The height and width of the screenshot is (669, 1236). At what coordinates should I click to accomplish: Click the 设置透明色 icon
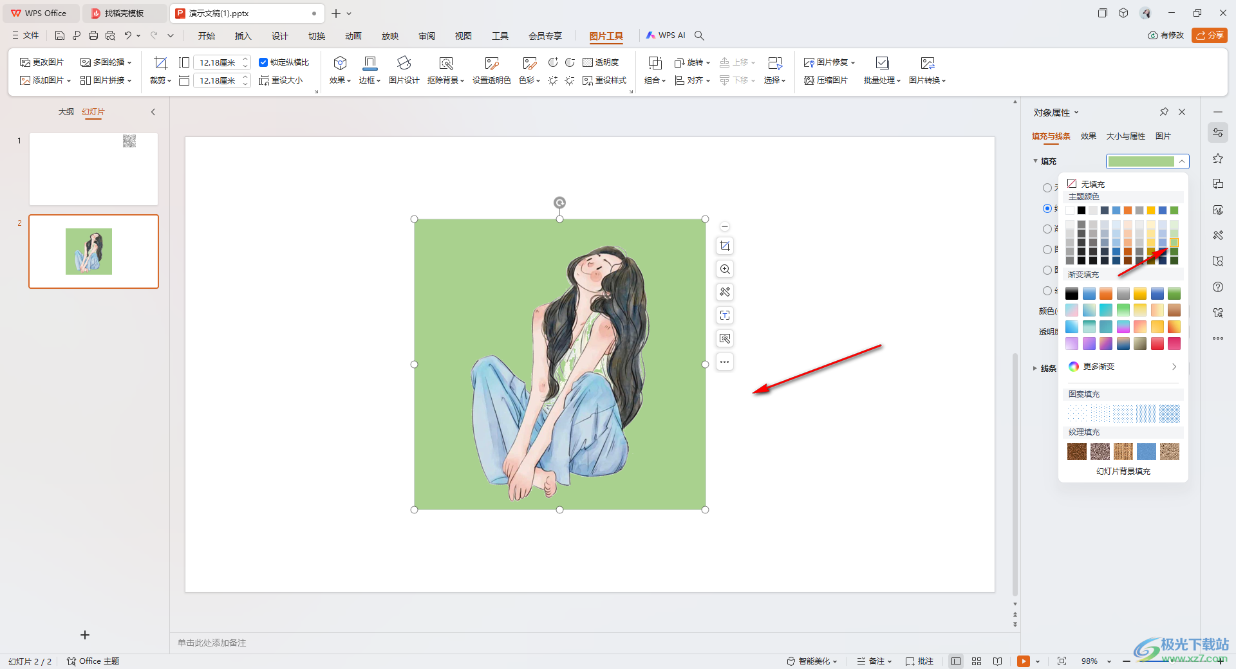click(491, 63)
